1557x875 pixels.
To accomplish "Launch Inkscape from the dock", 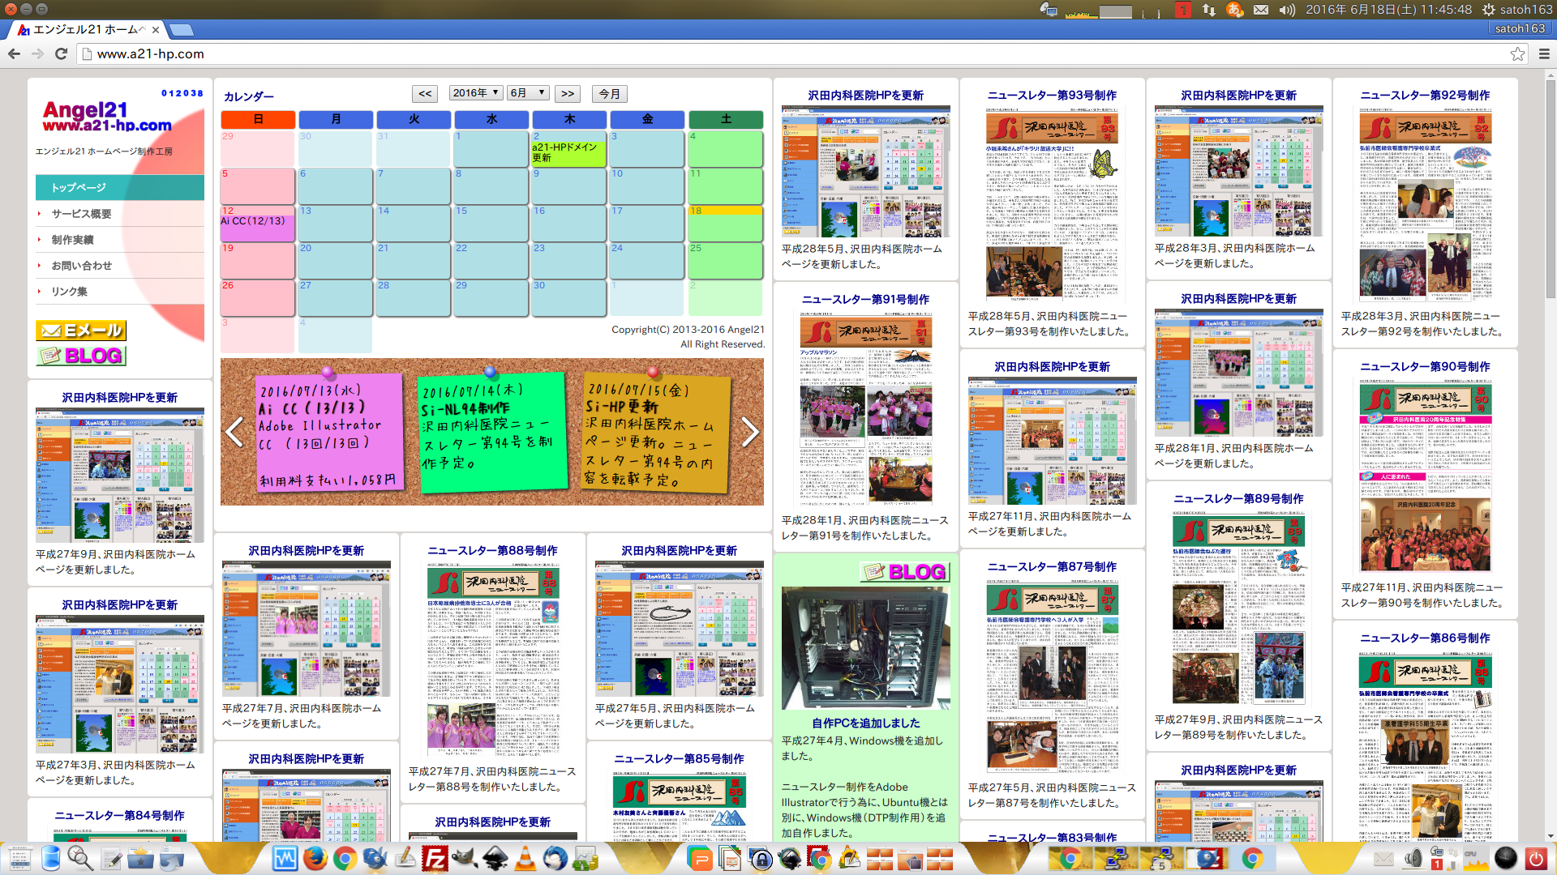I will pyautogui.click(x=495, y=858).
